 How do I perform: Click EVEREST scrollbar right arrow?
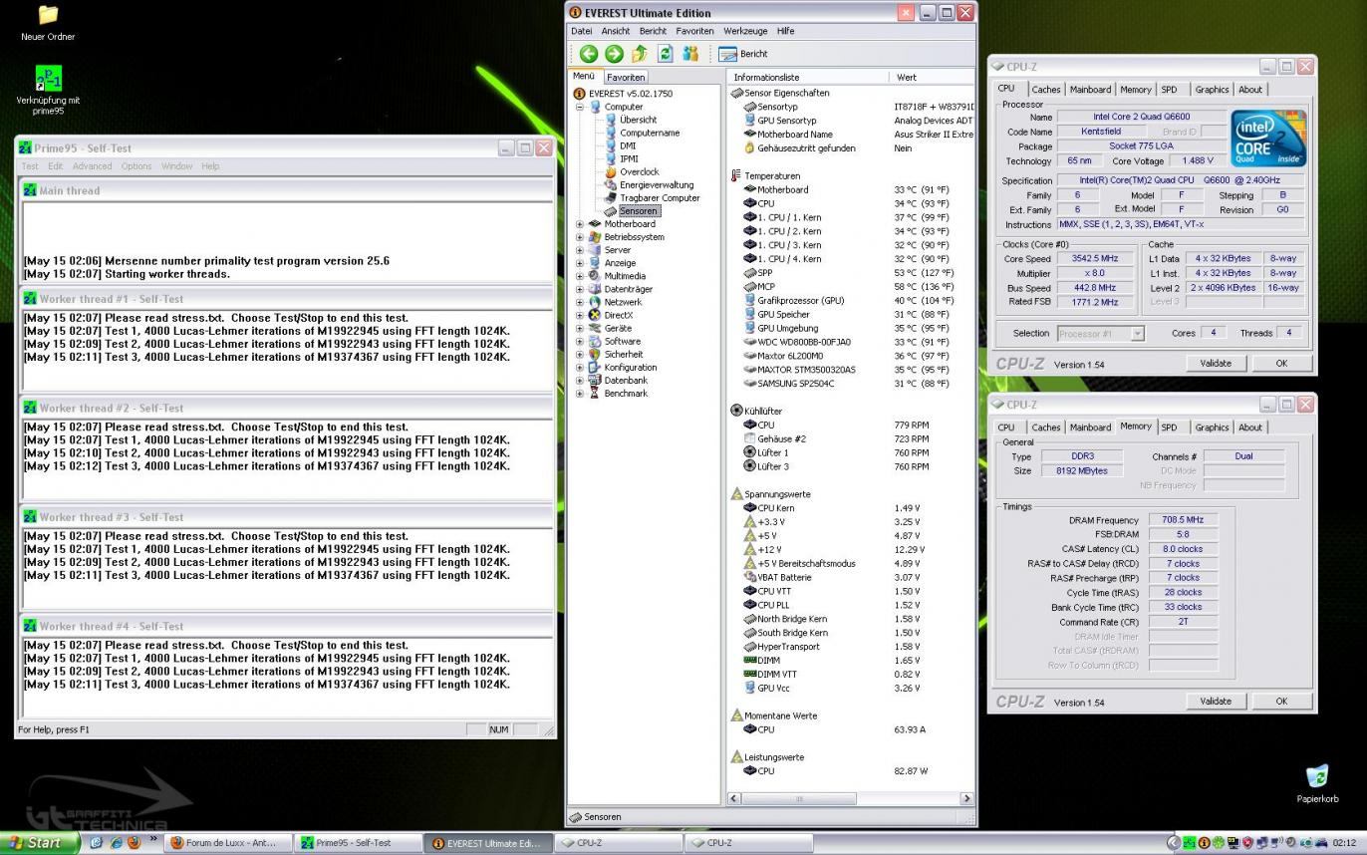point(965,799)
